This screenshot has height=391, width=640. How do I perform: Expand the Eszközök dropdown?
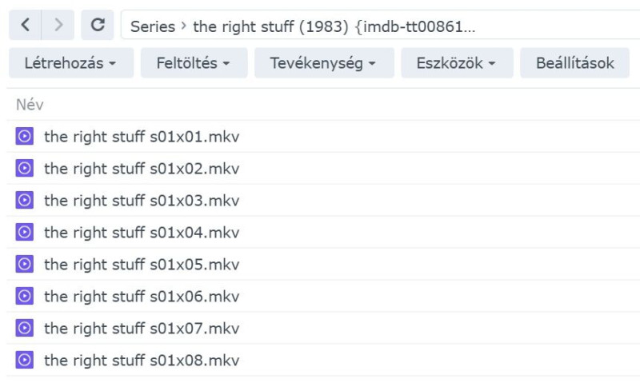(457, 63)
